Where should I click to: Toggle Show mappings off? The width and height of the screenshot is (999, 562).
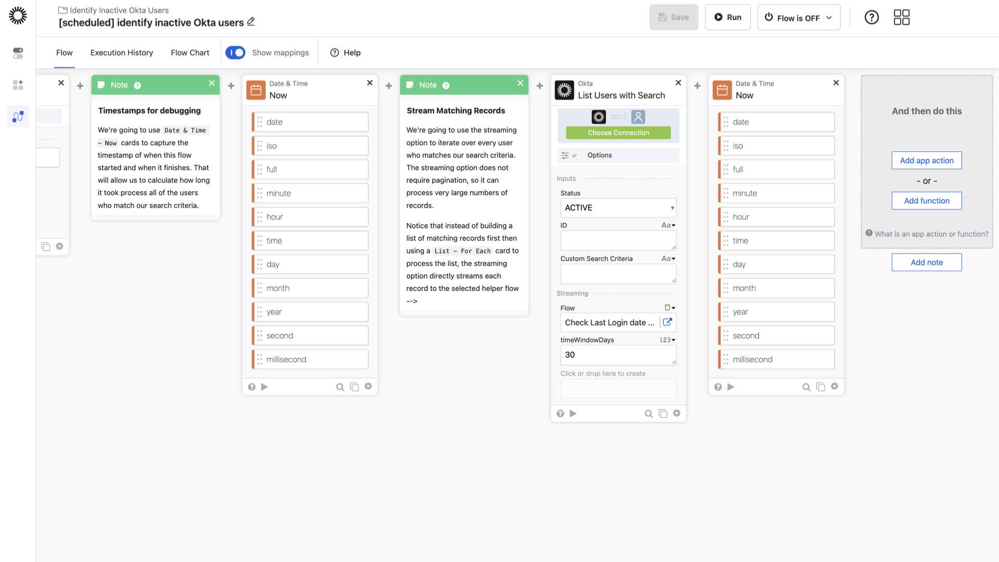point(235,53)
